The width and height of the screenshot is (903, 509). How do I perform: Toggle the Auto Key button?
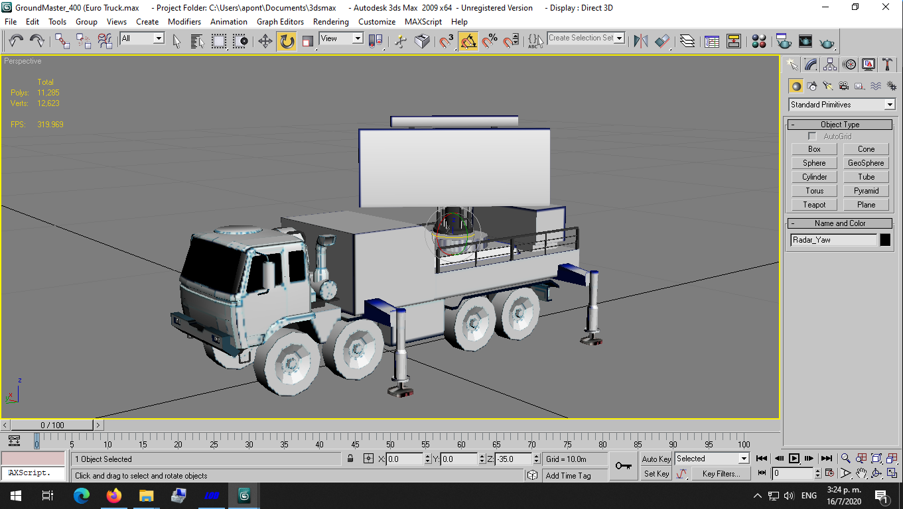click(656, 459)
